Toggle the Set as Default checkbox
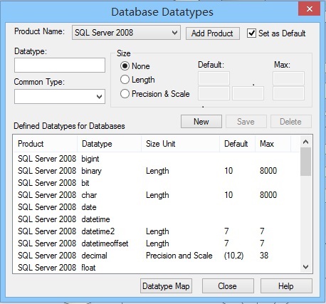326x304 pixels. coord(251,33)
